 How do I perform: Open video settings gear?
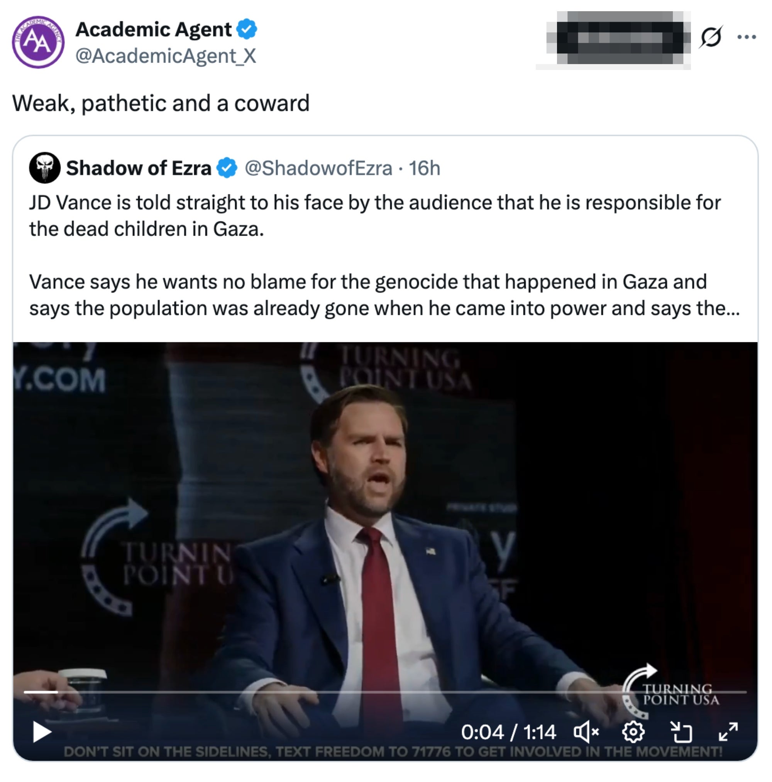(x=633, y=732)
